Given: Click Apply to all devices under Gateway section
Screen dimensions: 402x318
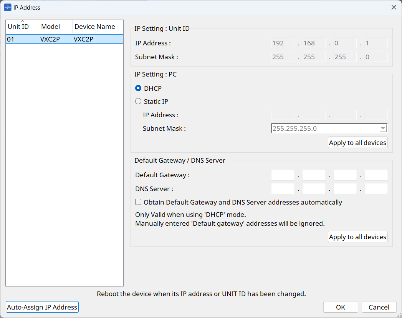Looking at the screenshot, I should coord(357,237).
